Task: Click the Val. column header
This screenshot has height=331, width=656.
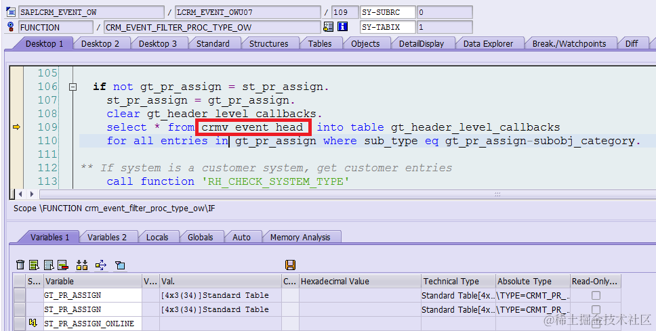Action: tap(220, 282)
